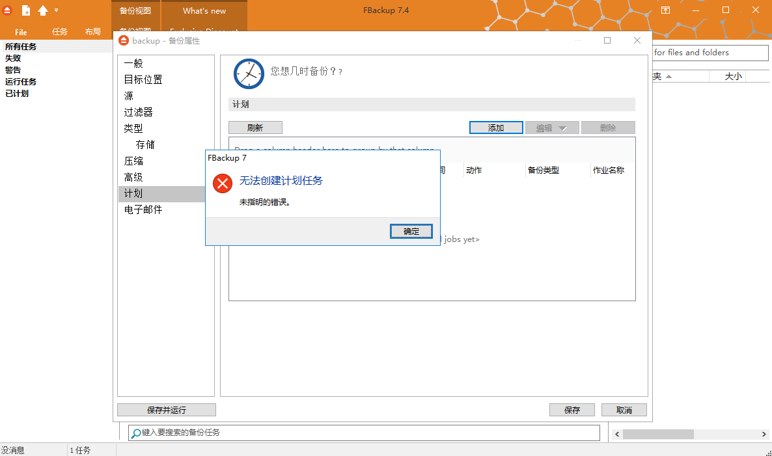Click the ribbon display options icon
Image resolution: width=772 pixels, height=456 pixels.
click(x=665, y=10)
